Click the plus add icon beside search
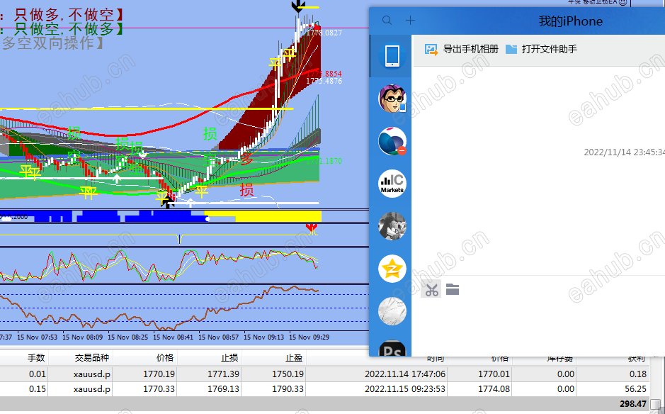665x414 pixels. (x=410, y=21)
